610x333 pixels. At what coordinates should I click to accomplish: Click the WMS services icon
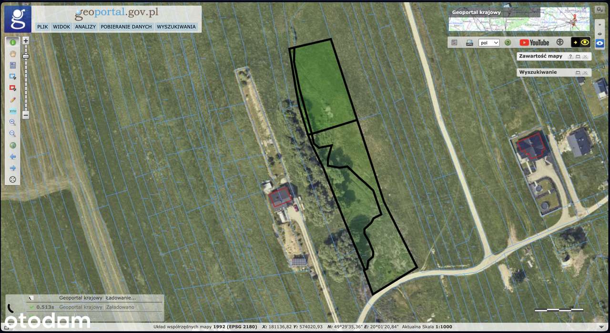[x=469, y=42]
